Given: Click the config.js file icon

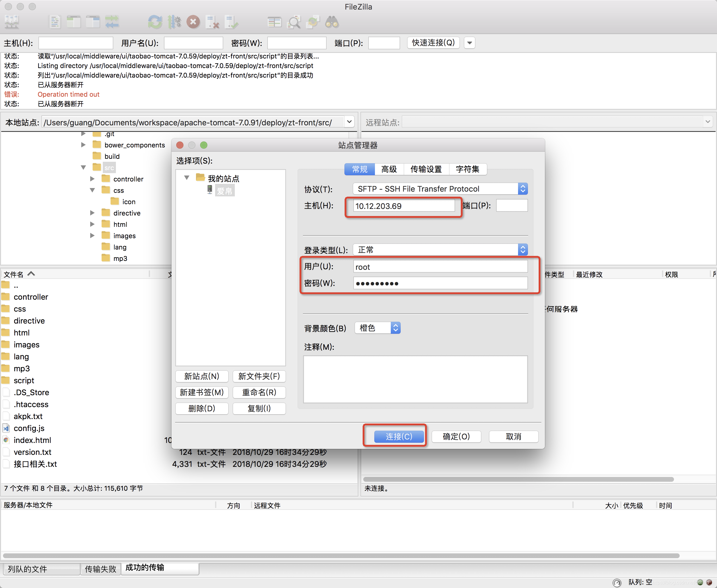Looking at the screenshot, I should point(6,428).
